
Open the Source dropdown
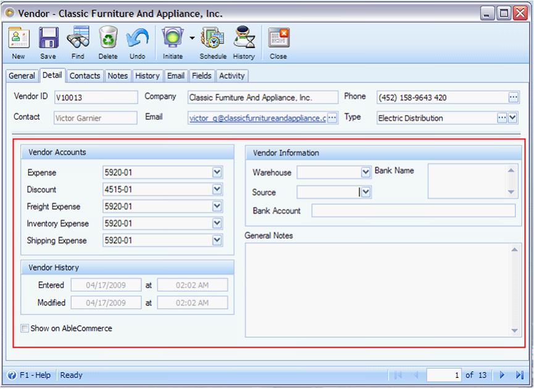pos(365,192)
